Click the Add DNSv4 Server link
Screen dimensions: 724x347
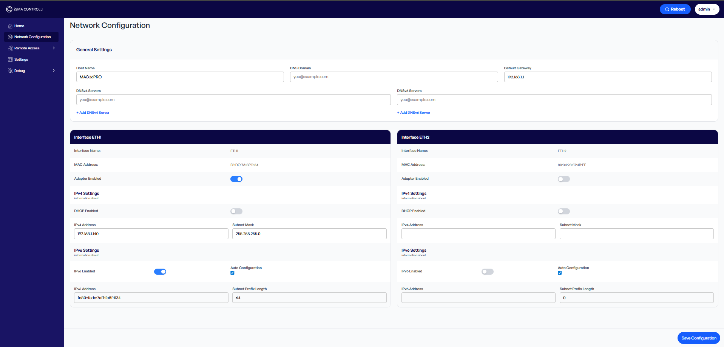pyautogui.click(x=93, y=113)
